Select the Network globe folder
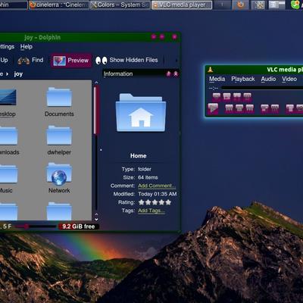Image resolution: width=303 pixels, height=303 pixels. [59, 178]
